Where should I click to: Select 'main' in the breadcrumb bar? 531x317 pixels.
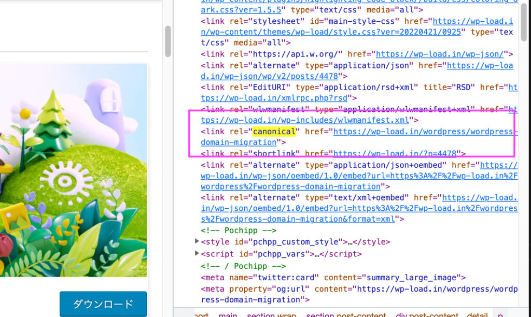[228, 314]
